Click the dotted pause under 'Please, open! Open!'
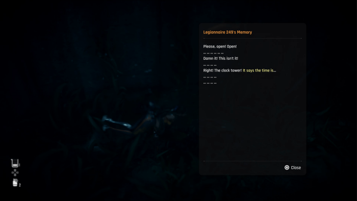Viewport: 357px width, 201px height. tap(213, 53)
